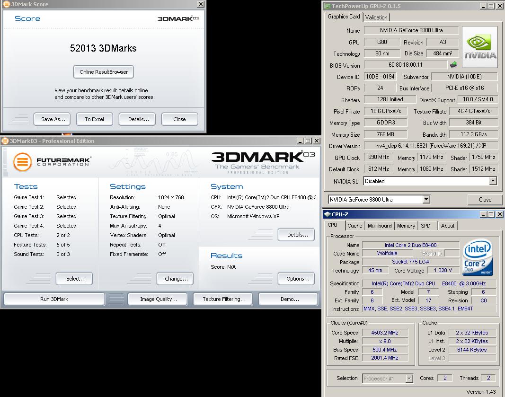Click the Instructions field in CPU-Z
This screenshot has width=505, height=397.
[x=429, y=309]
